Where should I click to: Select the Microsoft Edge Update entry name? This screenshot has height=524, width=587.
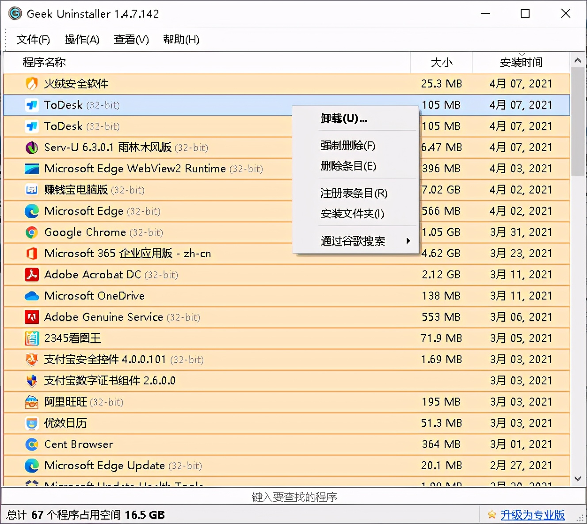123,465
